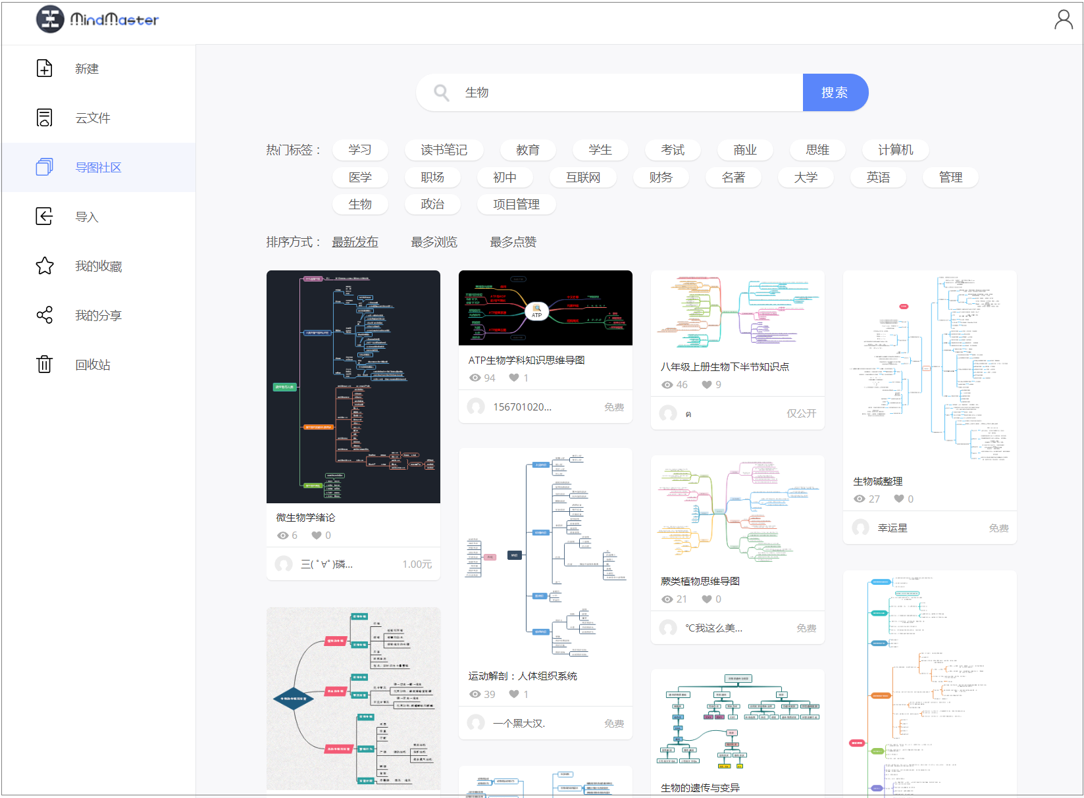Viewport: 1084px width, 798px height.
Task: Select the 项目管理 tag
Action: pyautogui.click(x=517, y=204)
